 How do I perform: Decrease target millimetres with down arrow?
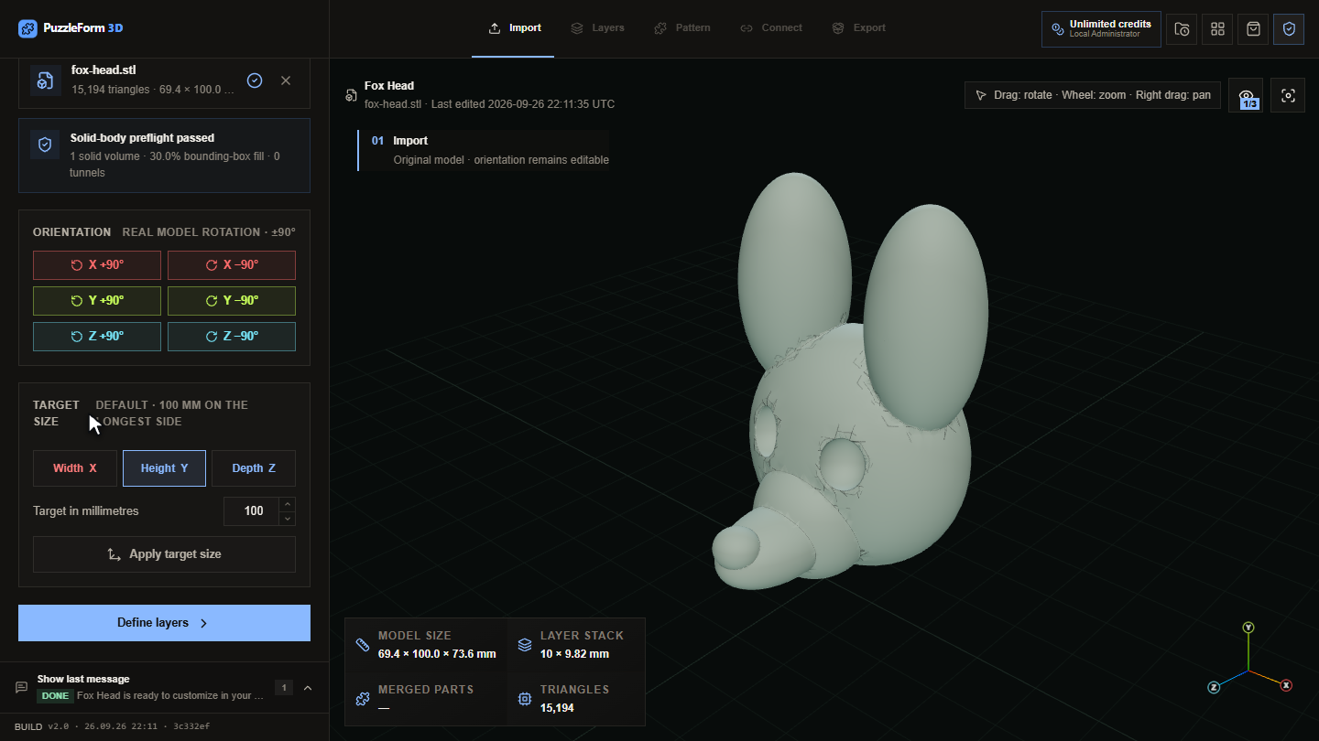click(287, 519)
